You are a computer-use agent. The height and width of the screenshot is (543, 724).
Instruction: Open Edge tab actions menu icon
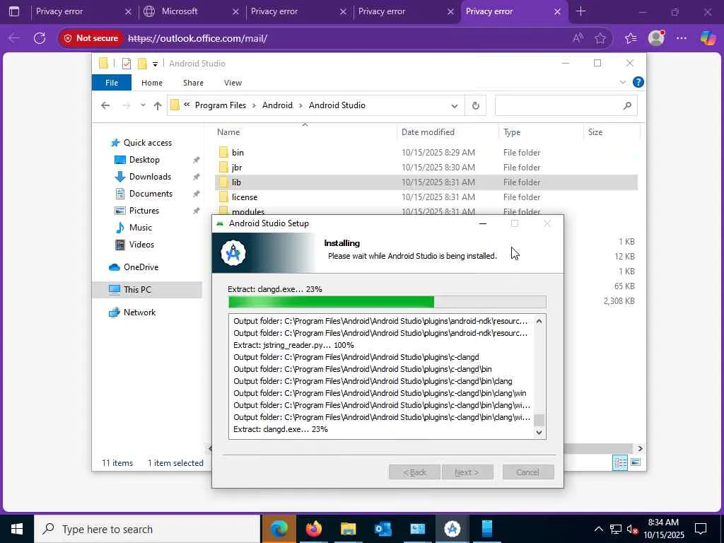click(14, 11)
